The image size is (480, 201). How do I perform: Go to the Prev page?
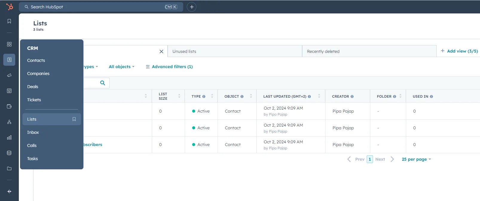click(x=356, y=159)
